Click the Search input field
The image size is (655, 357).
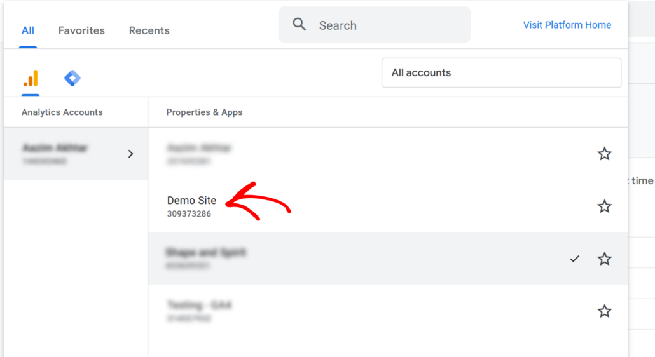point(375,25)
